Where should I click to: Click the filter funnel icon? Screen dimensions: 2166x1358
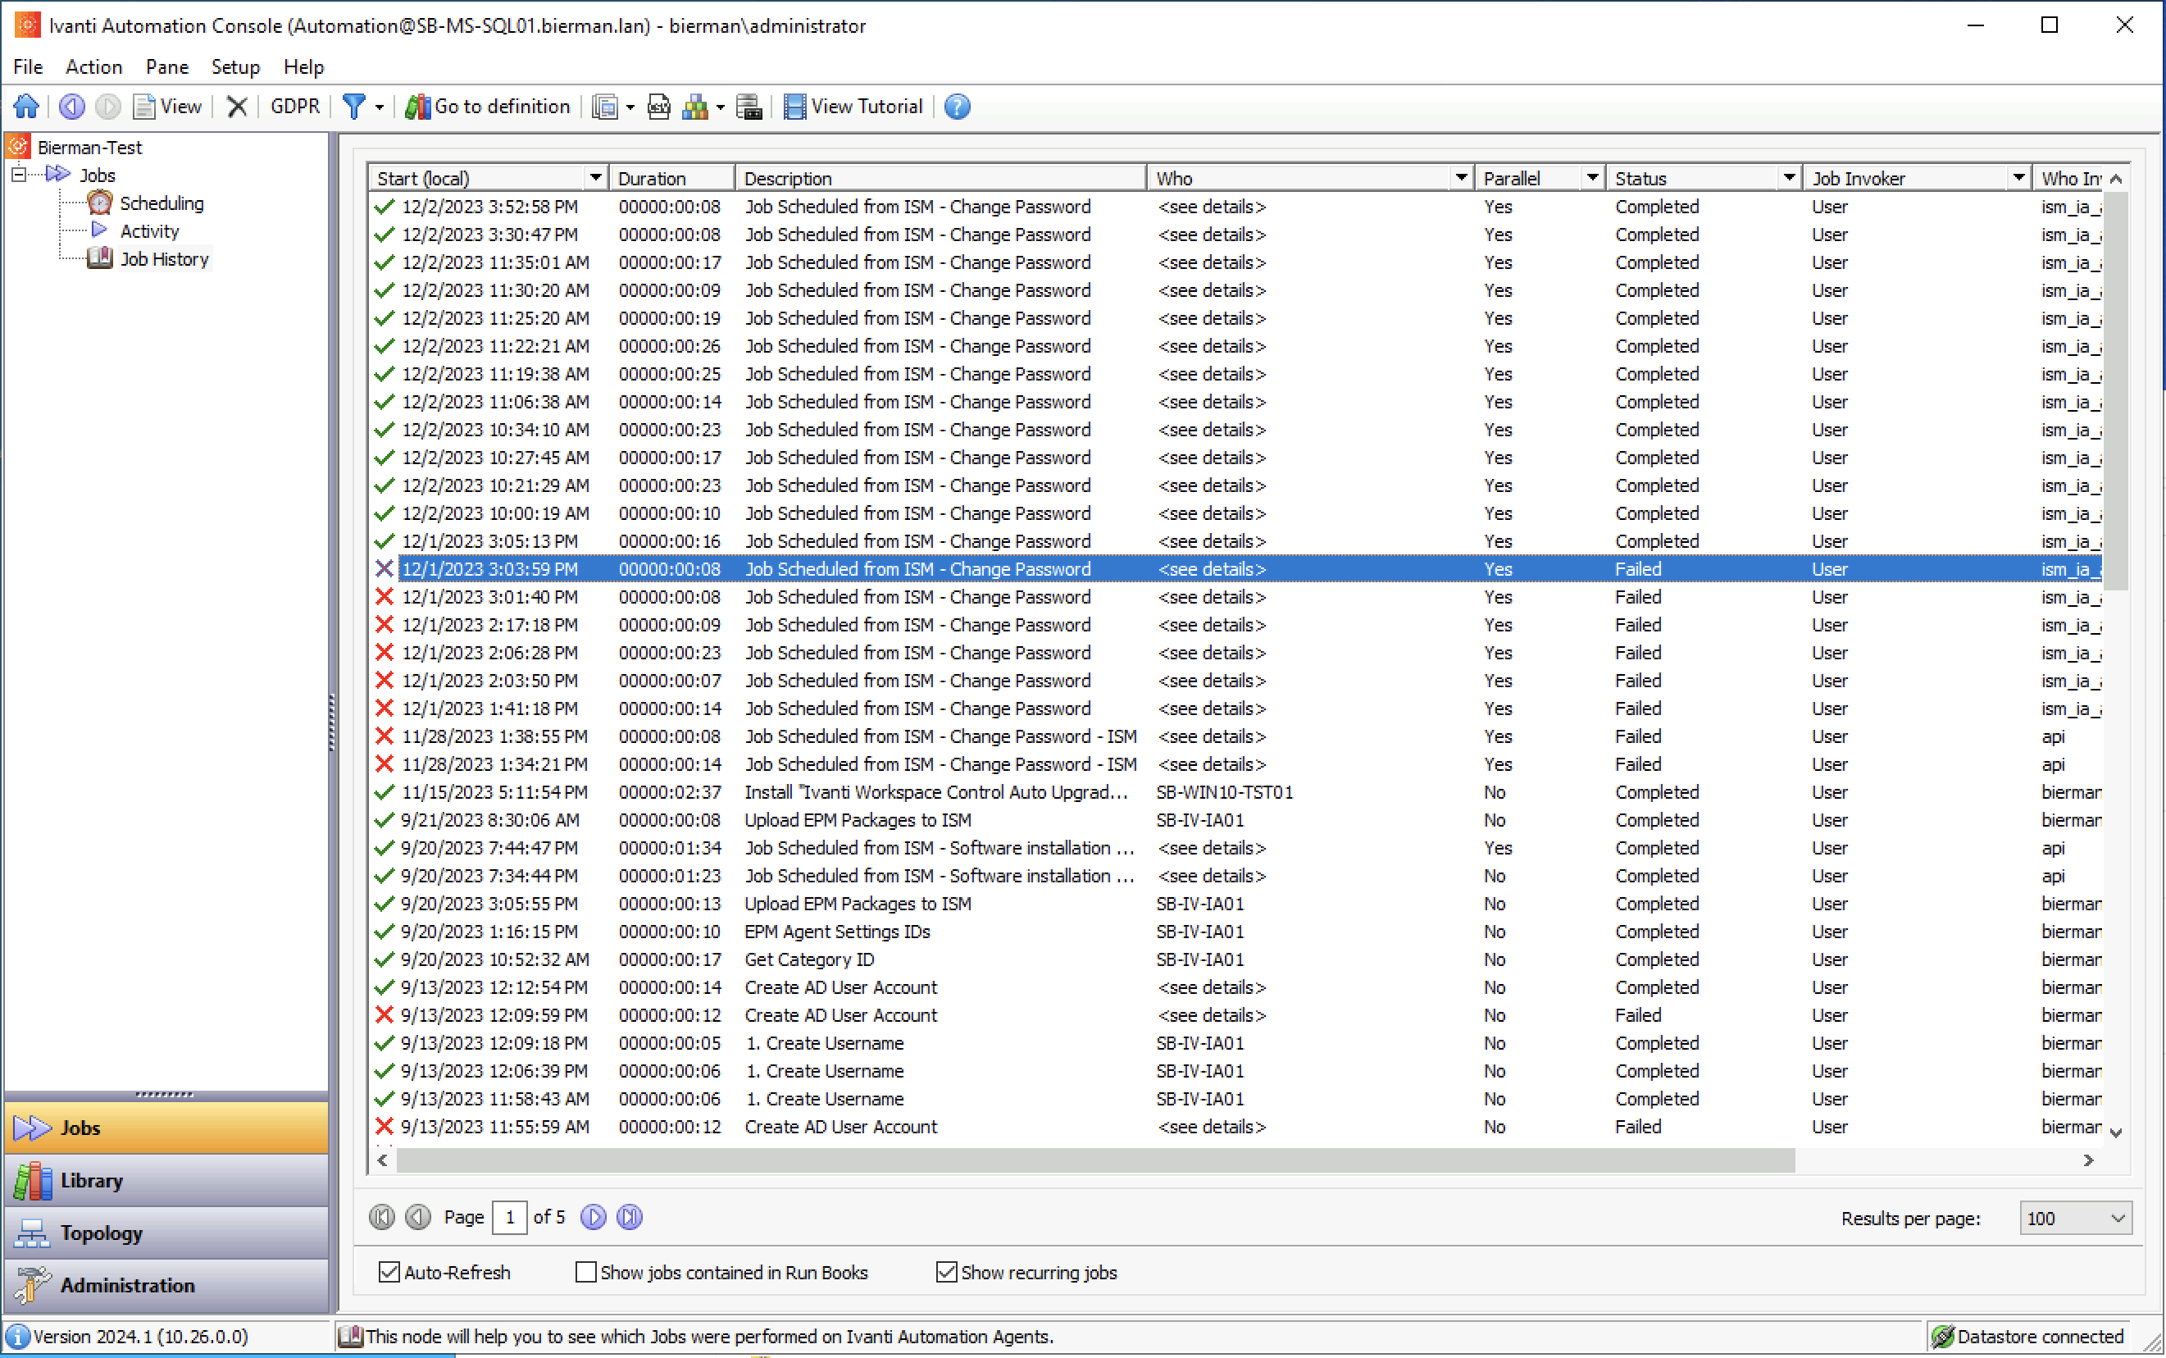tap(353, 107)
